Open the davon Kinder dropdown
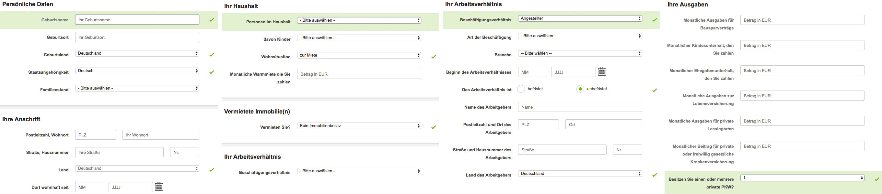This screenshot has width=882, height=194. pyautogui.click(x=359, y=38)
